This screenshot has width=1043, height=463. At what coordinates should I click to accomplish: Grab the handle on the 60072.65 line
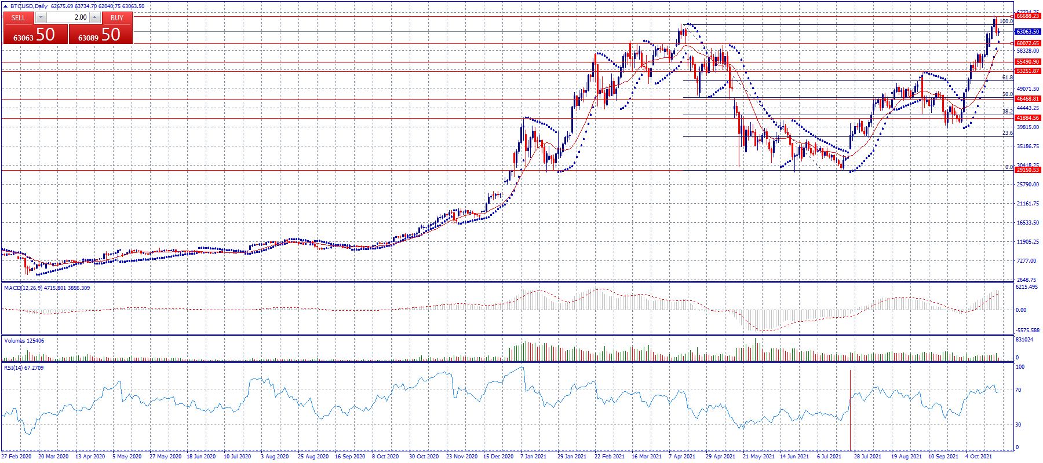(x=1012, y=43)
